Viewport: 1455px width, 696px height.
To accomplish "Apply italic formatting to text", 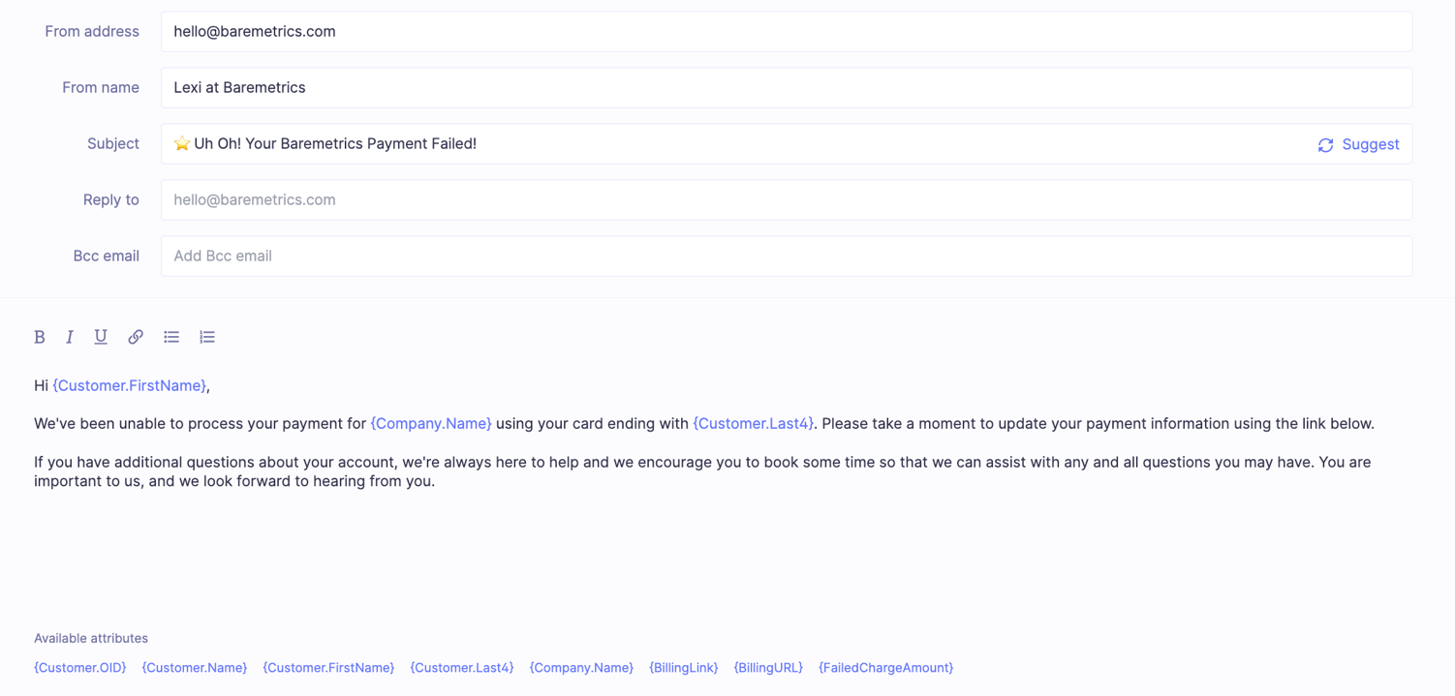I will tap(70, 337).
